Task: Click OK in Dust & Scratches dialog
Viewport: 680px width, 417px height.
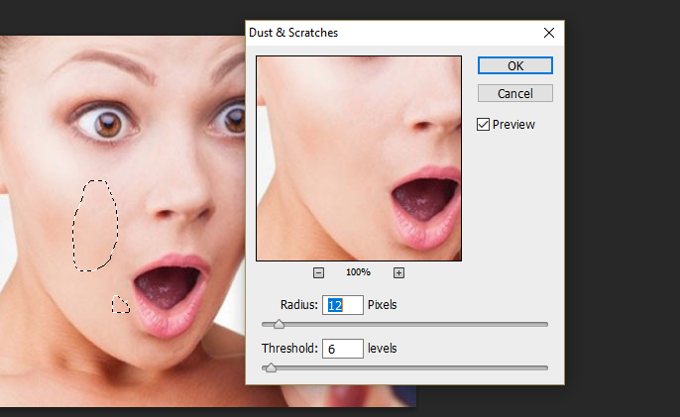Action: (x=515, y=66)
